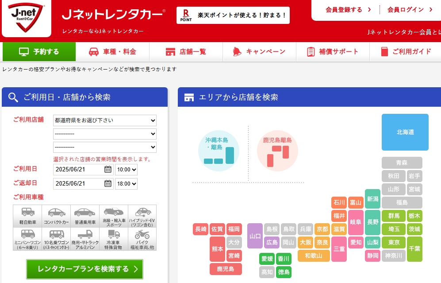Open the 補償サポート tab

pos(333,51)
